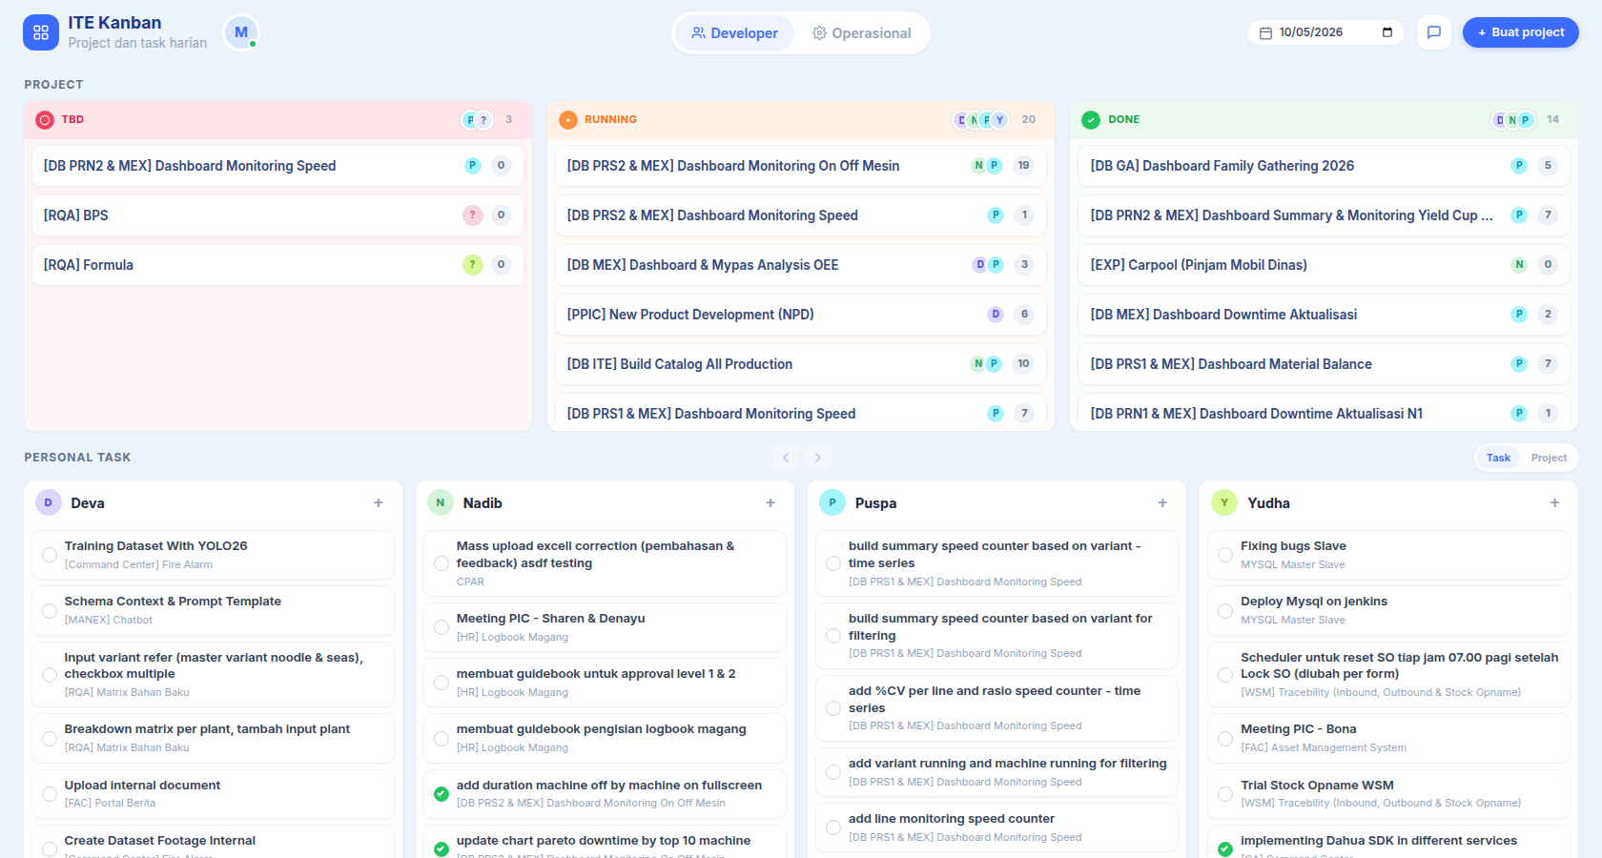Select the Project view toggle

[x=1549, y=458]
